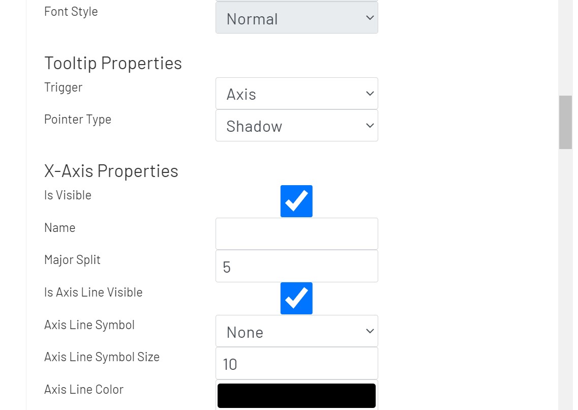Click the Pointer Type dropdown chevron arrow
The image size is (578, 410).
pyautogui.click(x=370, y=126)
